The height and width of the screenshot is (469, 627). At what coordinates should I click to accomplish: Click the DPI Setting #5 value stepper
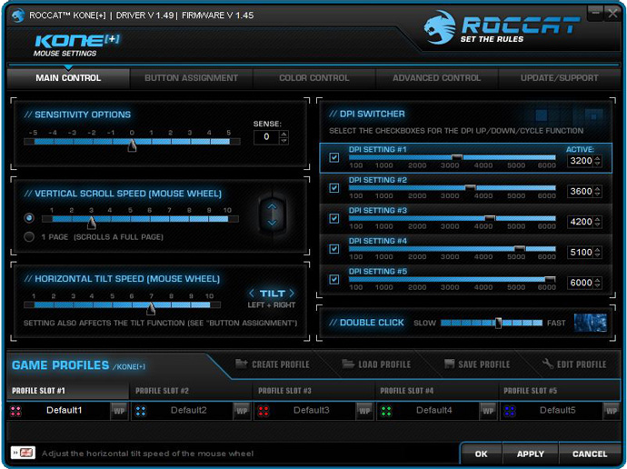[597, 283]
